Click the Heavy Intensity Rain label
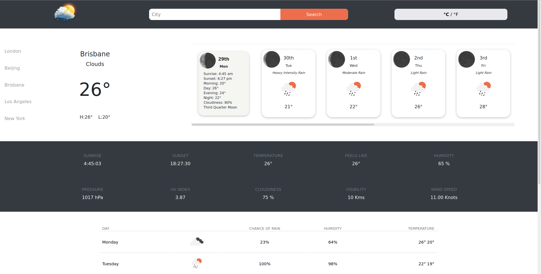Viewport: 541px width, 274px height. 289,73
